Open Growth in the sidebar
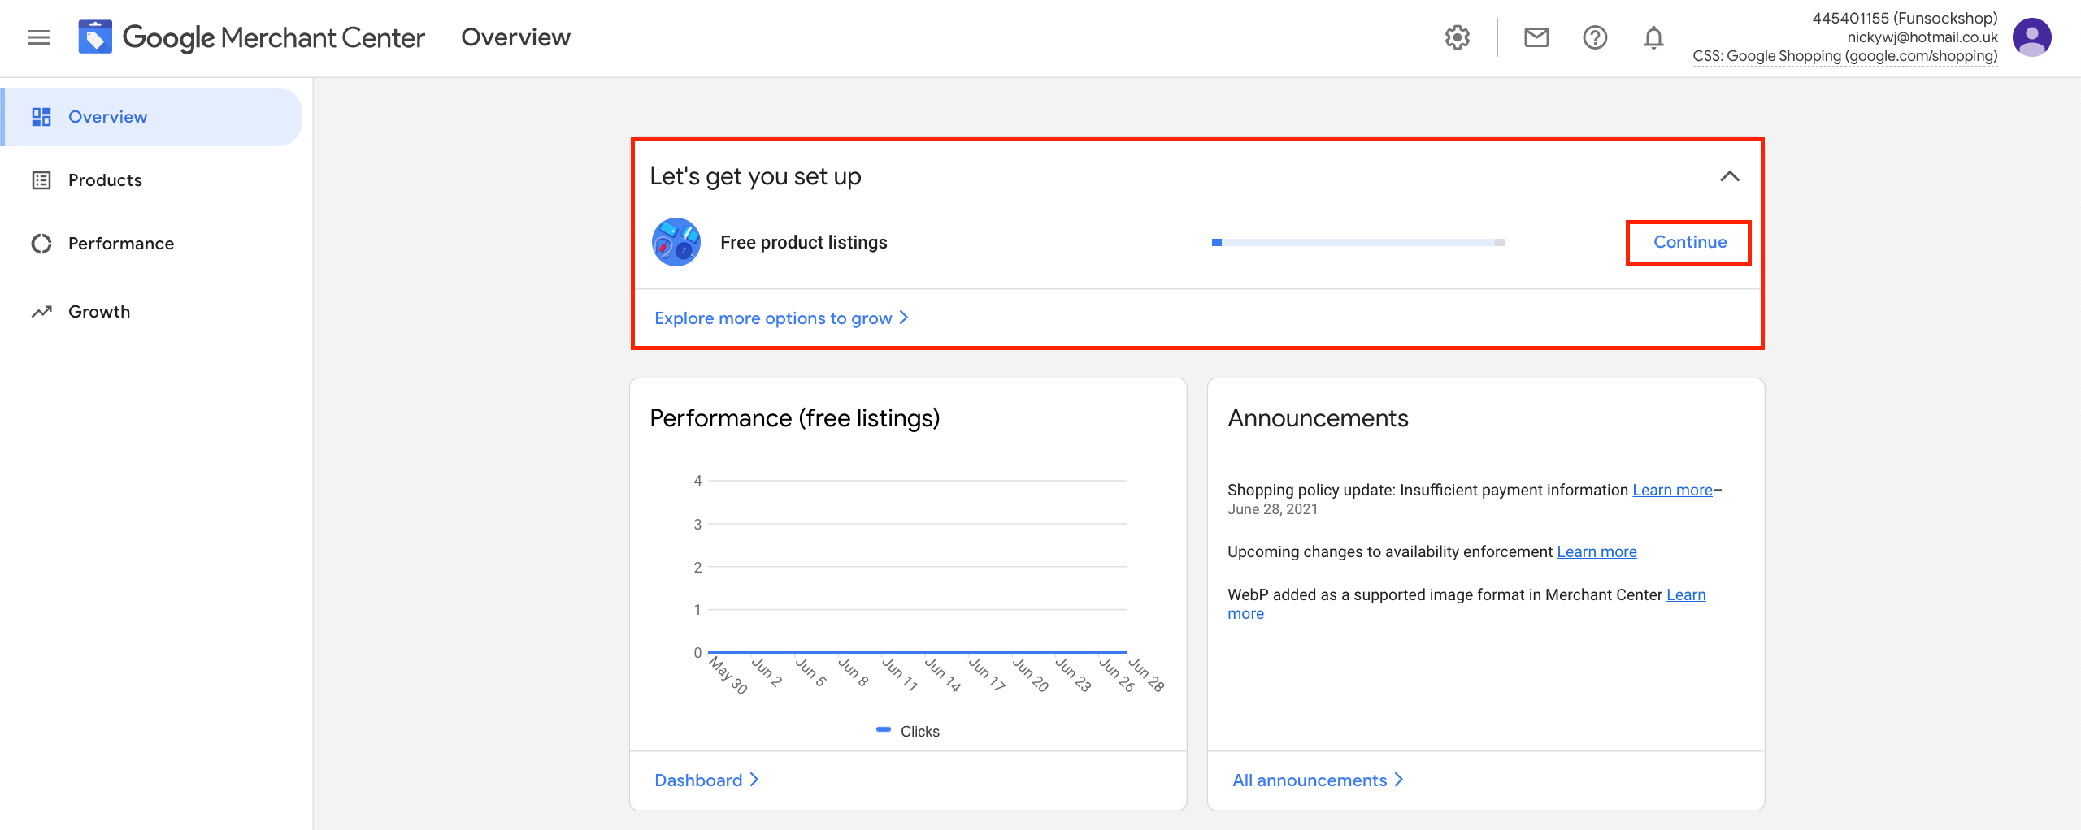Image resolution: width=2081 pixels, height=830 pixels. coord(152,312)
